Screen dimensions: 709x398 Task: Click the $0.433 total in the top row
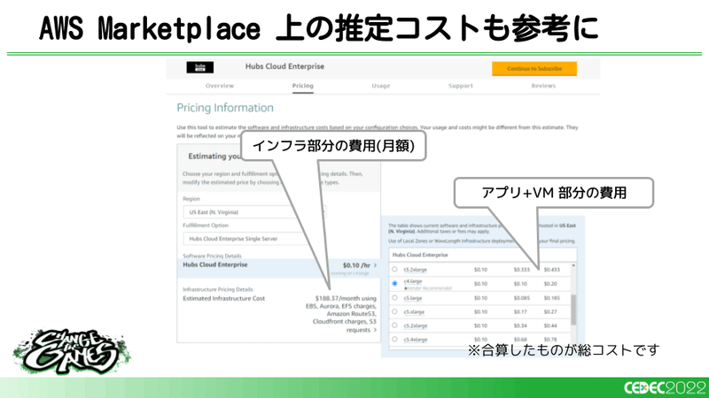(x=551, y=270)
